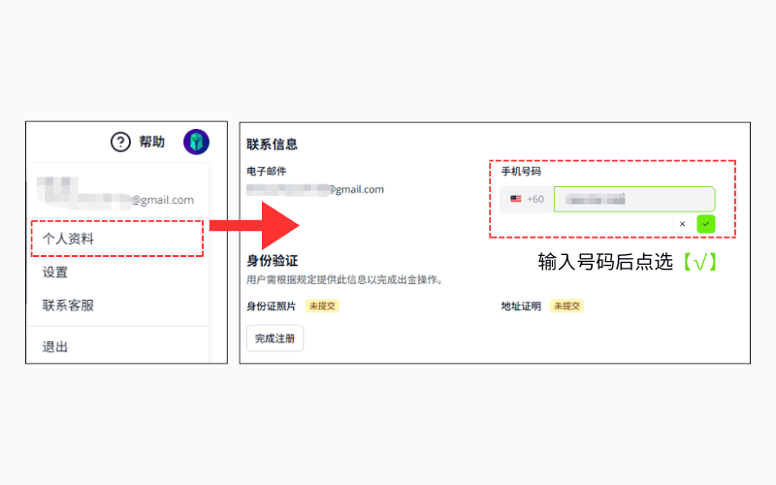Click the 联系信息 section heading
Screen dimensions: 776x485
click(x=272, y=145)
